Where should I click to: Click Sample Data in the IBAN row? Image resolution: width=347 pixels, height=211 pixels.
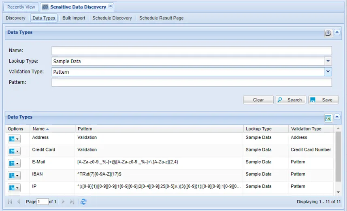click(258, 174)
